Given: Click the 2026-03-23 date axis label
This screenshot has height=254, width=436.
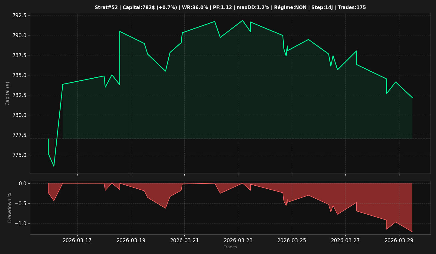Looking at the screenshot, I should coord(238,240).
